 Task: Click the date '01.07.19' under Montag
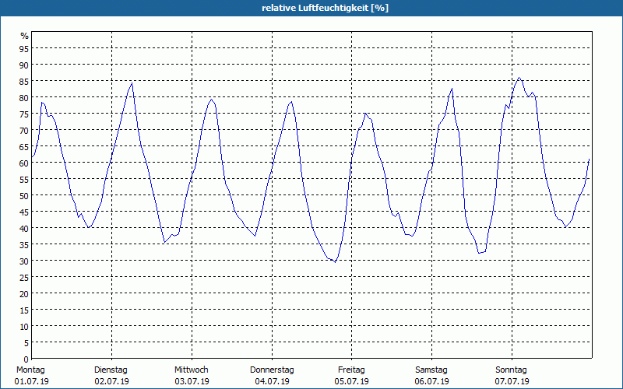pos(31,381)
